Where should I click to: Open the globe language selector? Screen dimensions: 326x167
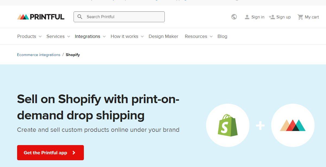pos(234,17)
